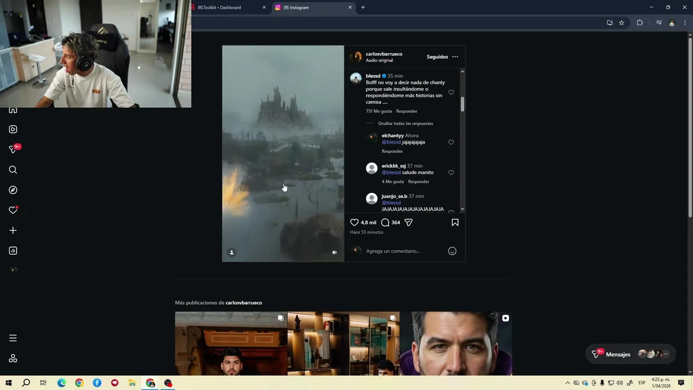This screenshot has width=693, height=390.
Task: Reply to elchantyy with Responder
Action: [x=393, y=151]
